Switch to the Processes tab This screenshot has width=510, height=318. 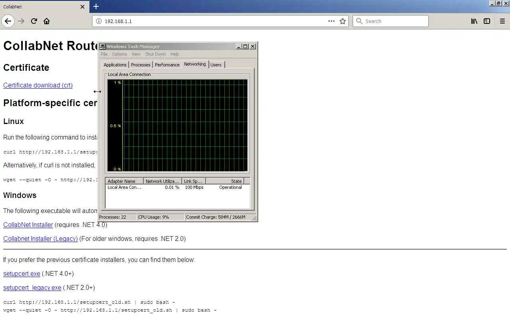point(141,65)
